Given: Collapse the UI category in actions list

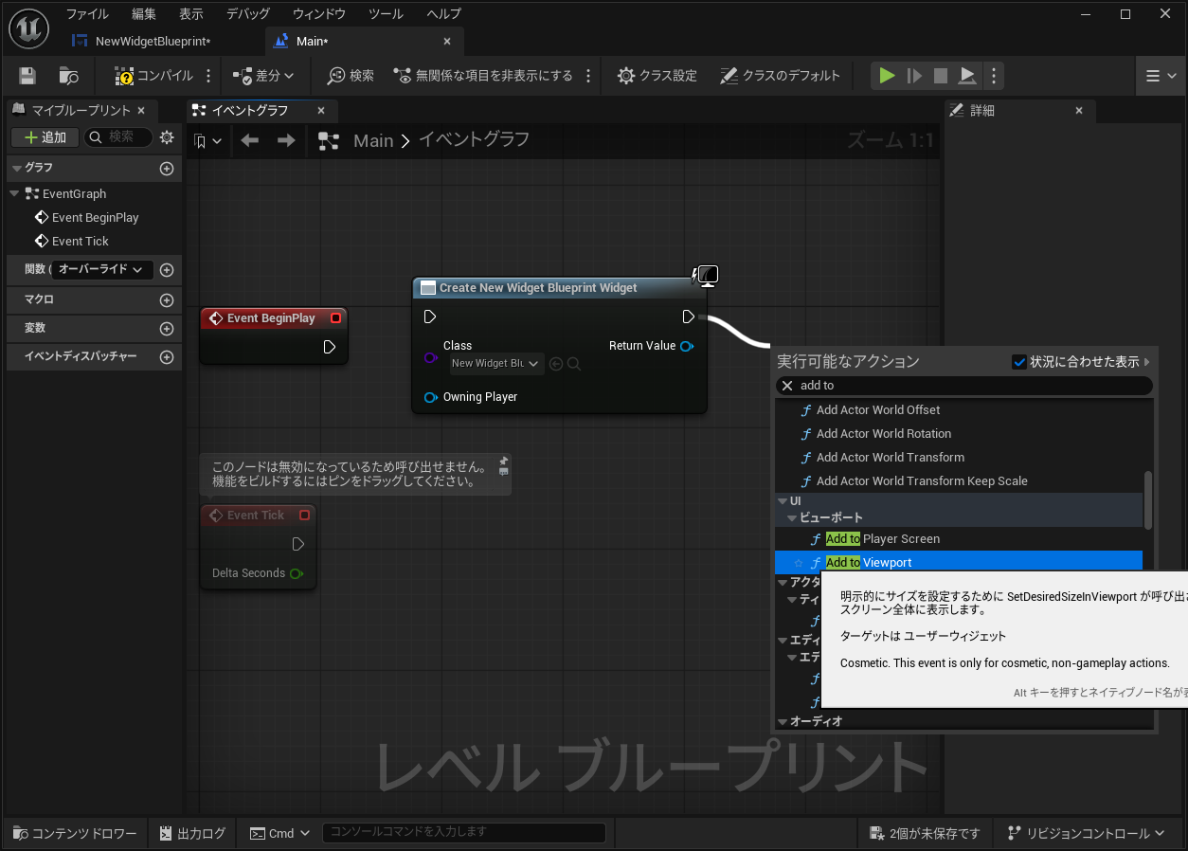Looking at the screenshot, I should click(783, 501).
